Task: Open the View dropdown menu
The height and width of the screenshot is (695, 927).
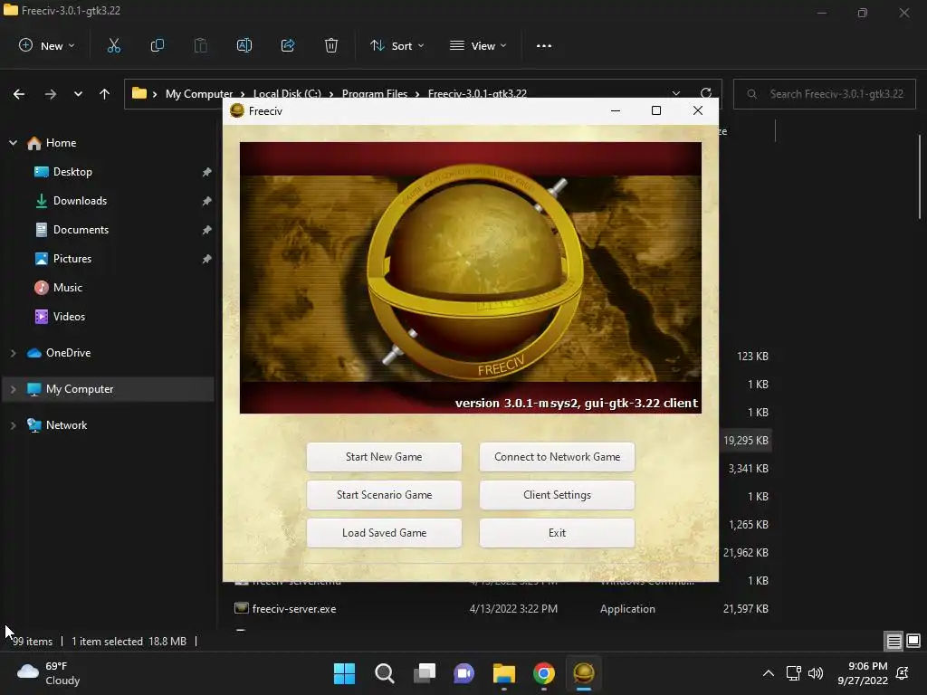Action: 478,45
